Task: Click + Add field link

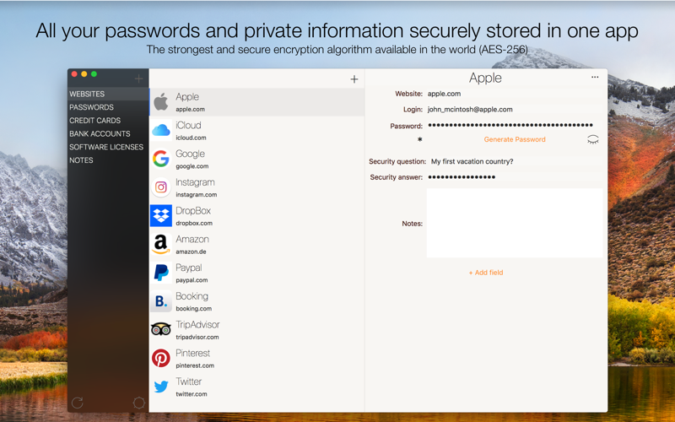Action: (486, 273)
